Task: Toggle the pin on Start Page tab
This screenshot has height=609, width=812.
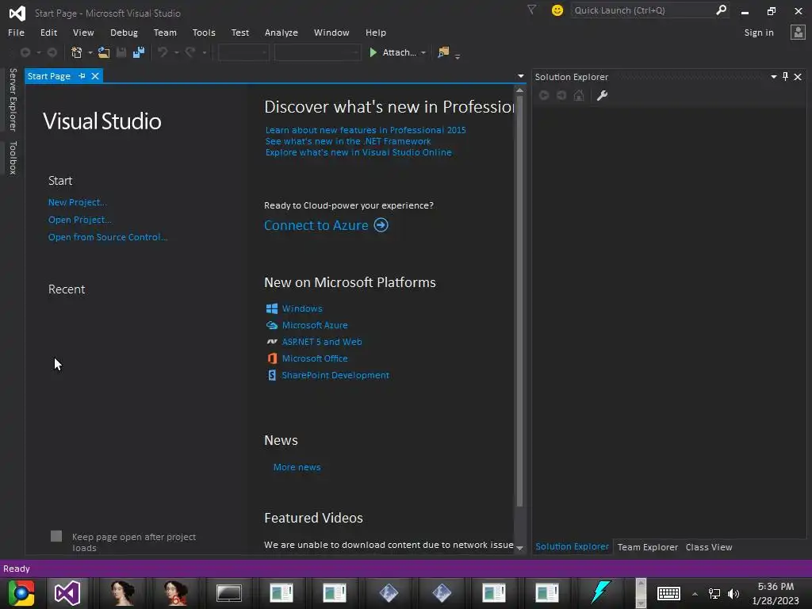Action: click(x=82, y=76)
